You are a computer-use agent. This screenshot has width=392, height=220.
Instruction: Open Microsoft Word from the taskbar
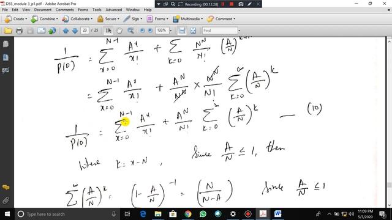pos(277,214)
